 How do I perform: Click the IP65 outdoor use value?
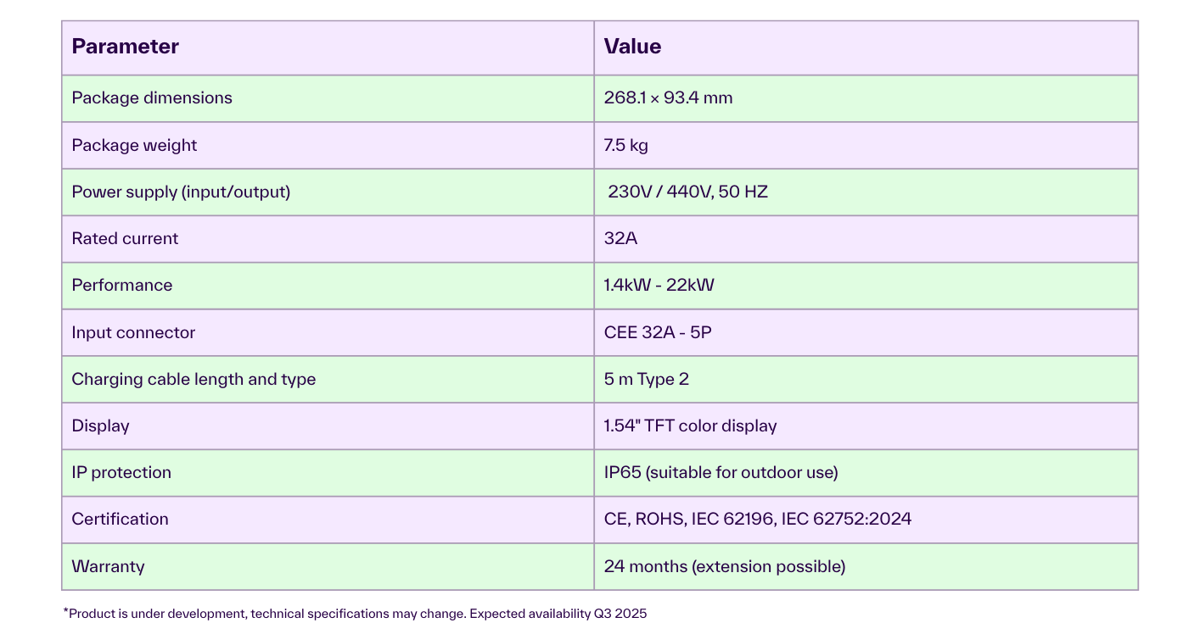click(721, 473)
